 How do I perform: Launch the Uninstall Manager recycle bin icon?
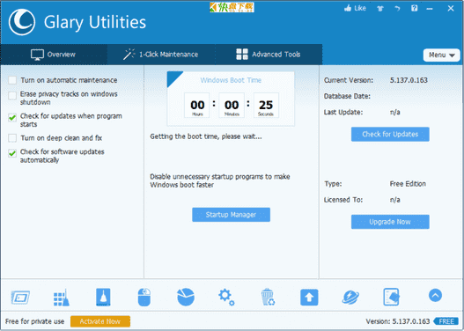268,297
